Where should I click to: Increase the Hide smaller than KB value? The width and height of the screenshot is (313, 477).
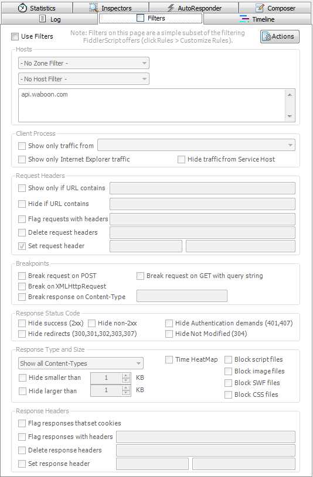126,375
